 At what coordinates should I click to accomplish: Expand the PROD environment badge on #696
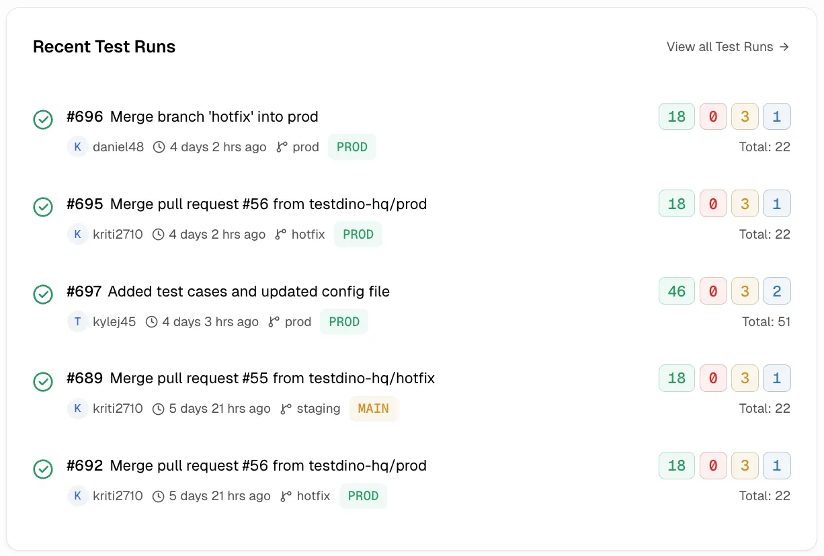[x=352, y=147]
